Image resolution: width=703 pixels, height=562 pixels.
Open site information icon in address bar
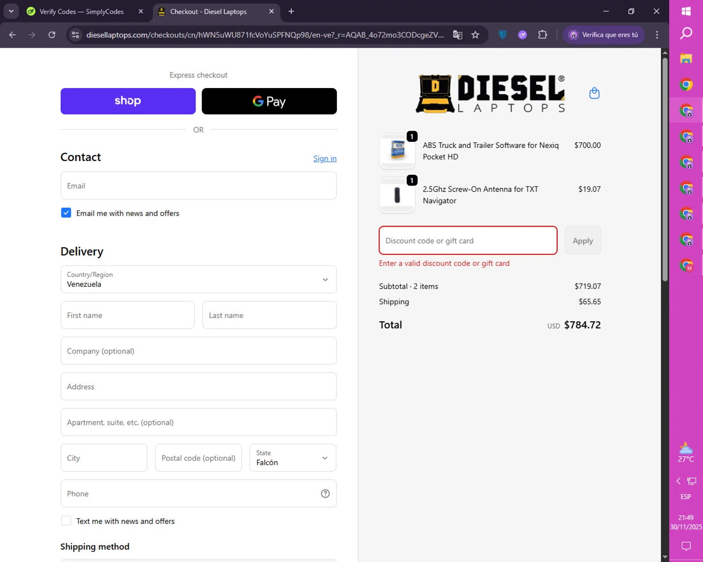coord(75,35)
